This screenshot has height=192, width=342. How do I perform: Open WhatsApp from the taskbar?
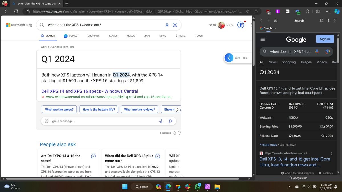coord(198,187)
